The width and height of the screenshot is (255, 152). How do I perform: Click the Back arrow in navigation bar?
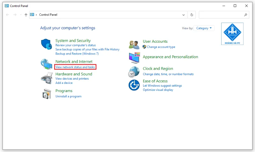pos(7,15)
